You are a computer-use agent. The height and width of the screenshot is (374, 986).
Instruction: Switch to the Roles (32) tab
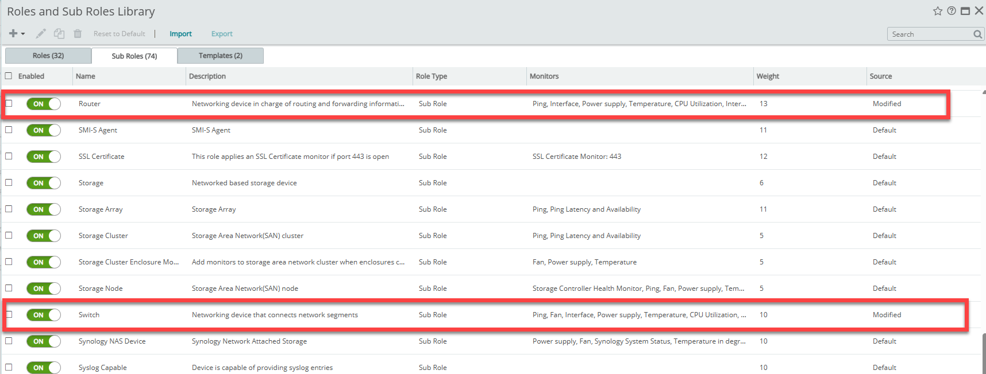48,56
